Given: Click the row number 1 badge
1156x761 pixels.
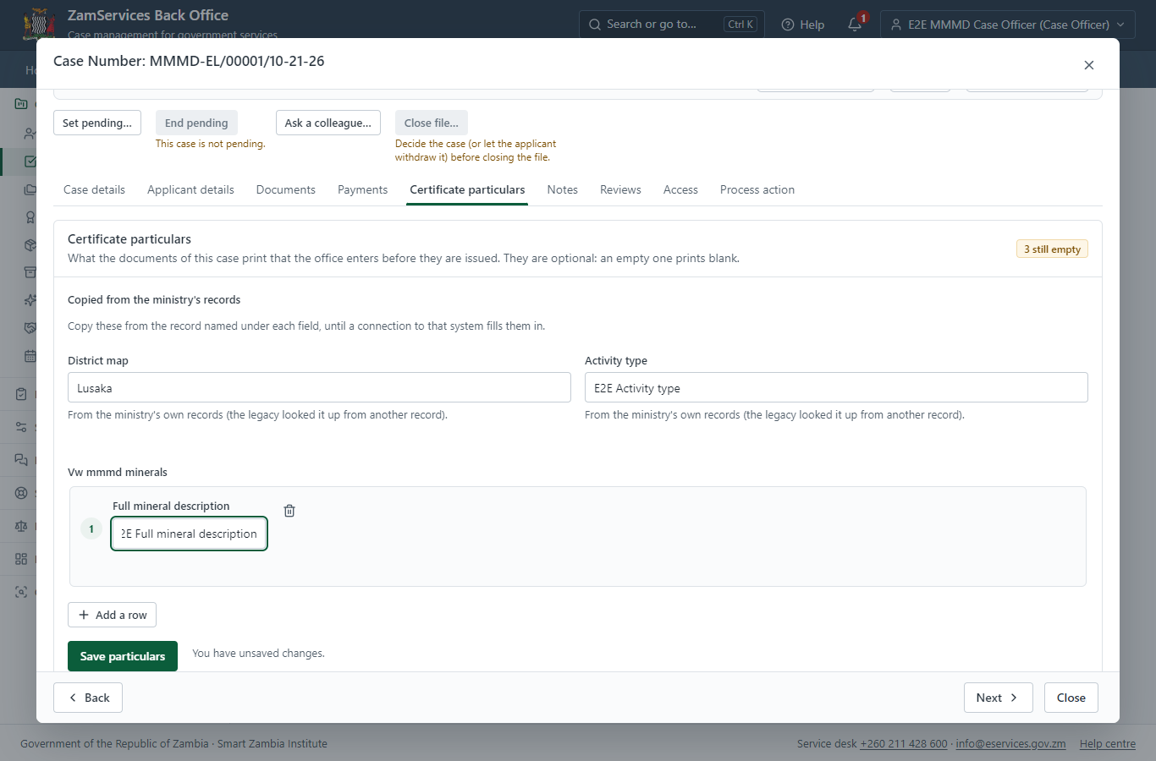Looking at the screenshot, I should click(x=91, y=529).
